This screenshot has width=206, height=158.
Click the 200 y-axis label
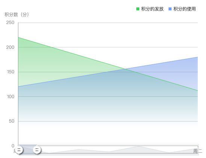point(10,47)
